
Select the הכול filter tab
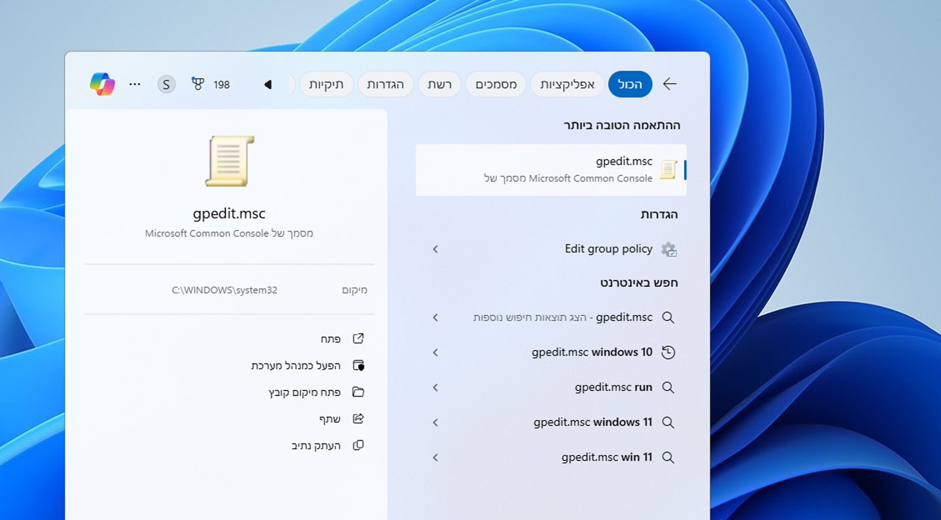coord(630,84)
